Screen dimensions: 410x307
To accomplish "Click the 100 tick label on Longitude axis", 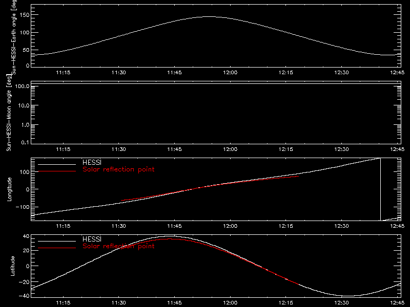I will [x=24, y=172].
